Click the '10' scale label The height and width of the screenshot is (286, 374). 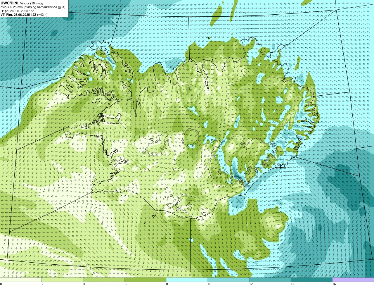coord(209,284)
